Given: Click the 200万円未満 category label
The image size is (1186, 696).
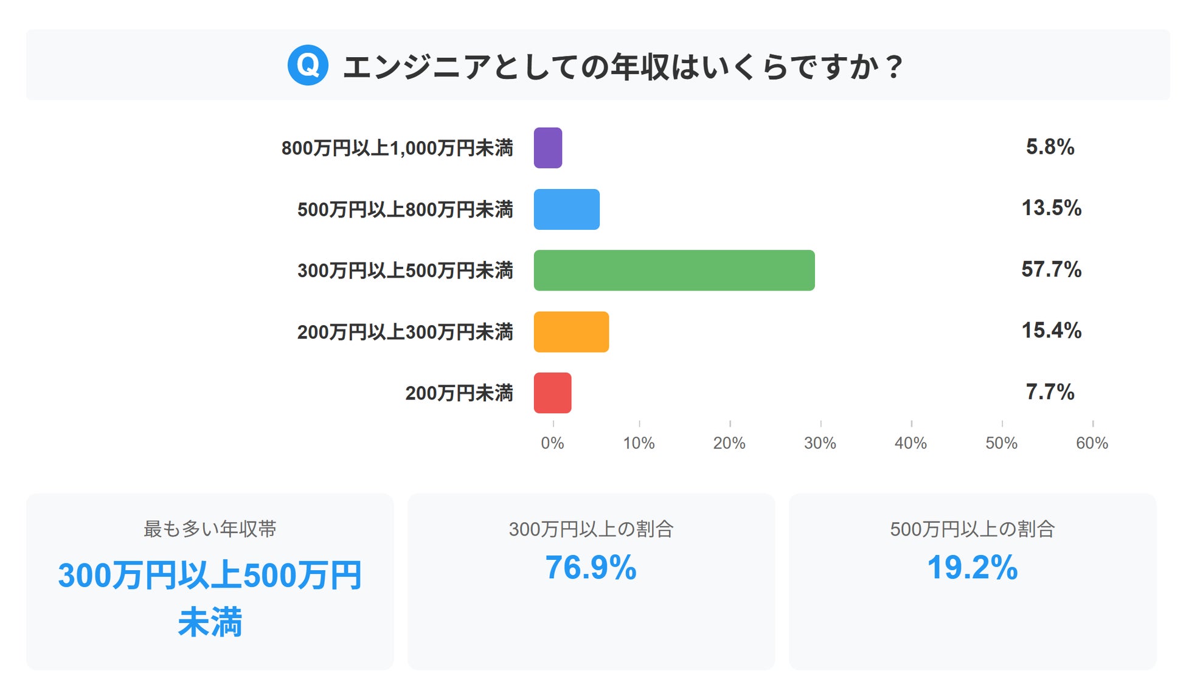Looking at the screenshot, I should pos(459,393).
